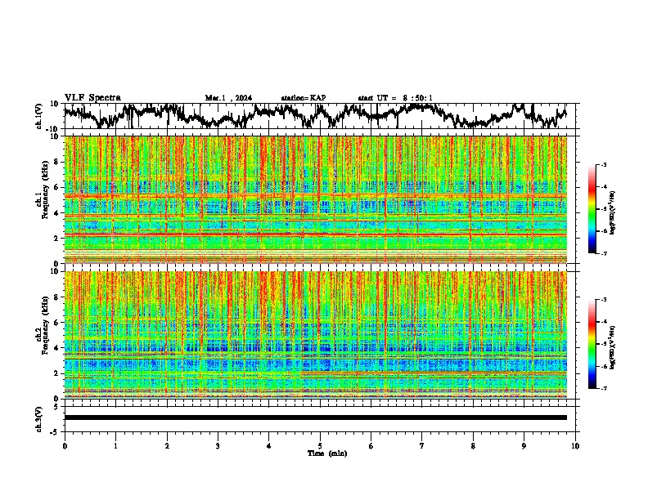Click the ch.2 "Frequency (kHz)" axis label
This screenshot has height=500, width=648.
click(46, 325)
